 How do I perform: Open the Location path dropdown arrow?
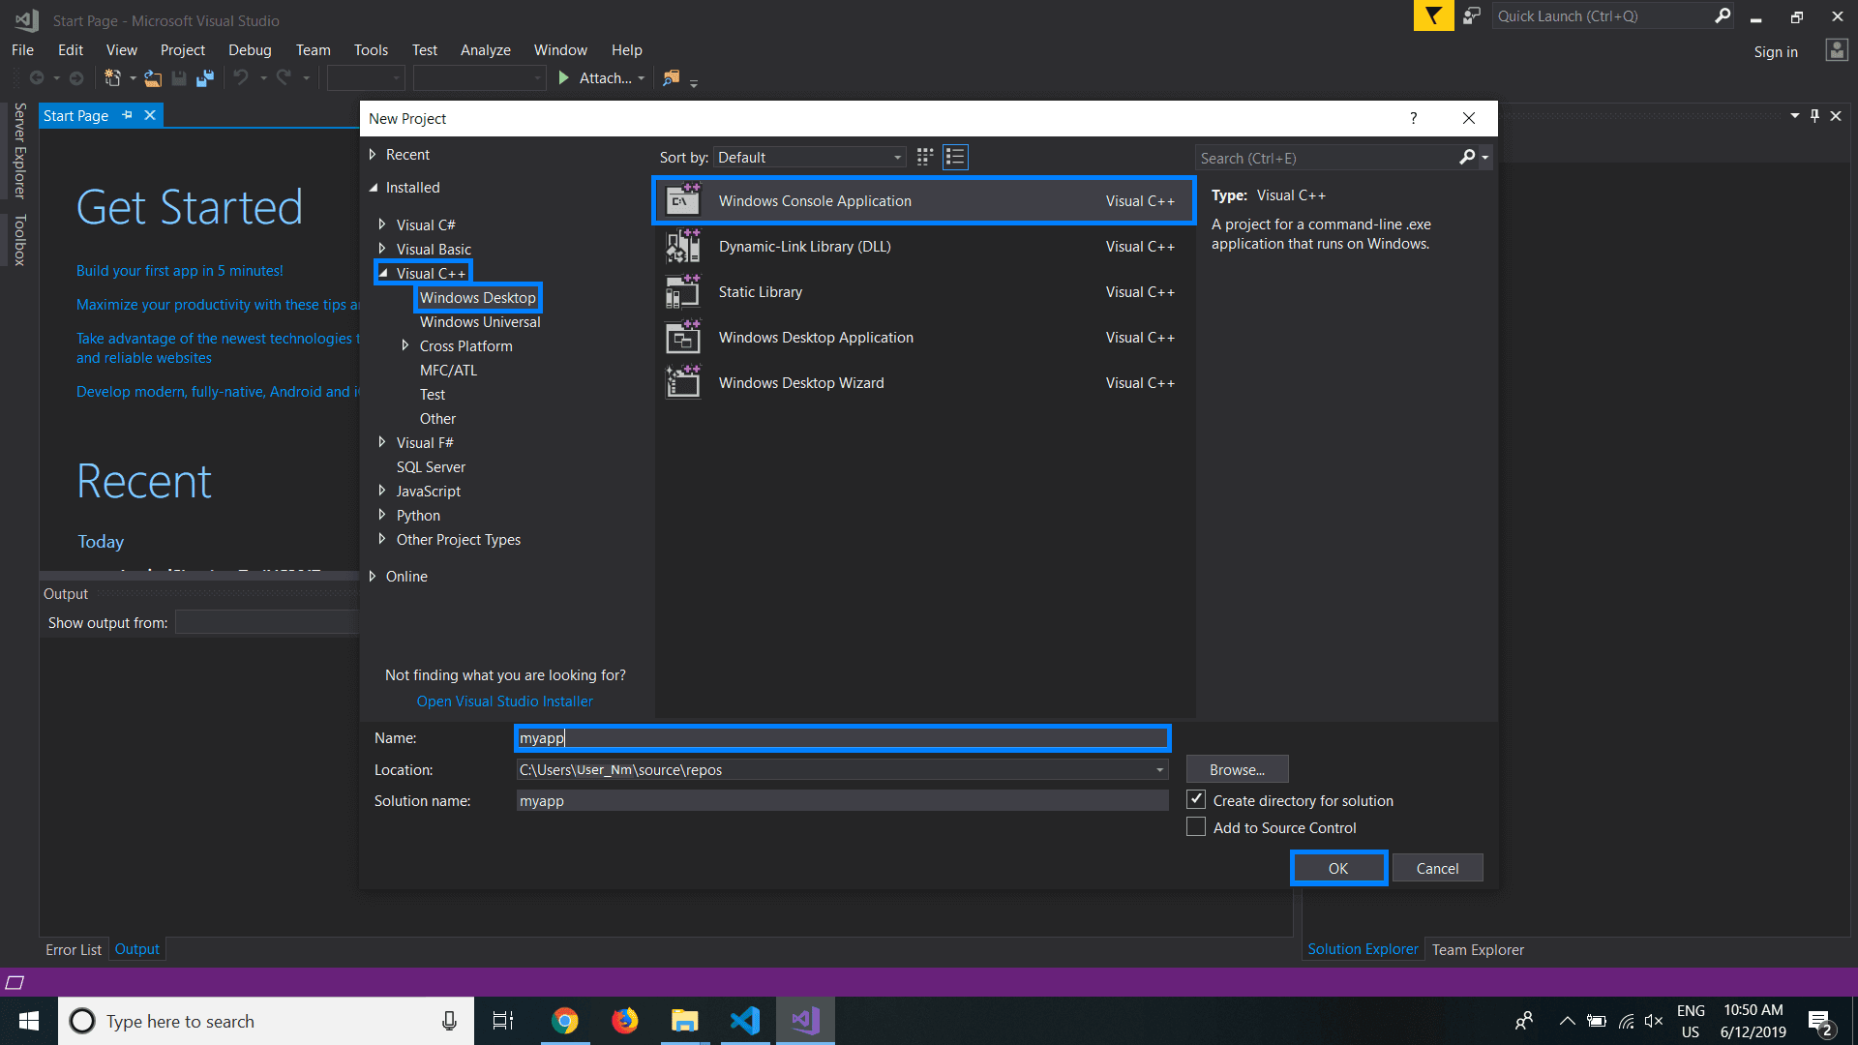tap(1159, 770)
